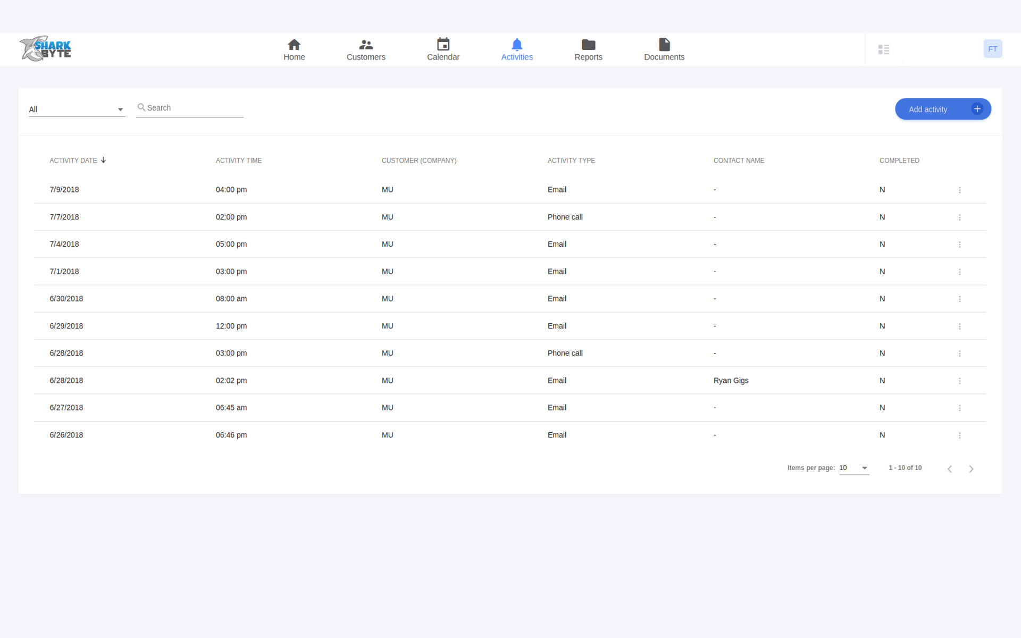This screenshot has height=638, width=1021.
Task: Open Reports folder icon
Action: click(588, 44)
